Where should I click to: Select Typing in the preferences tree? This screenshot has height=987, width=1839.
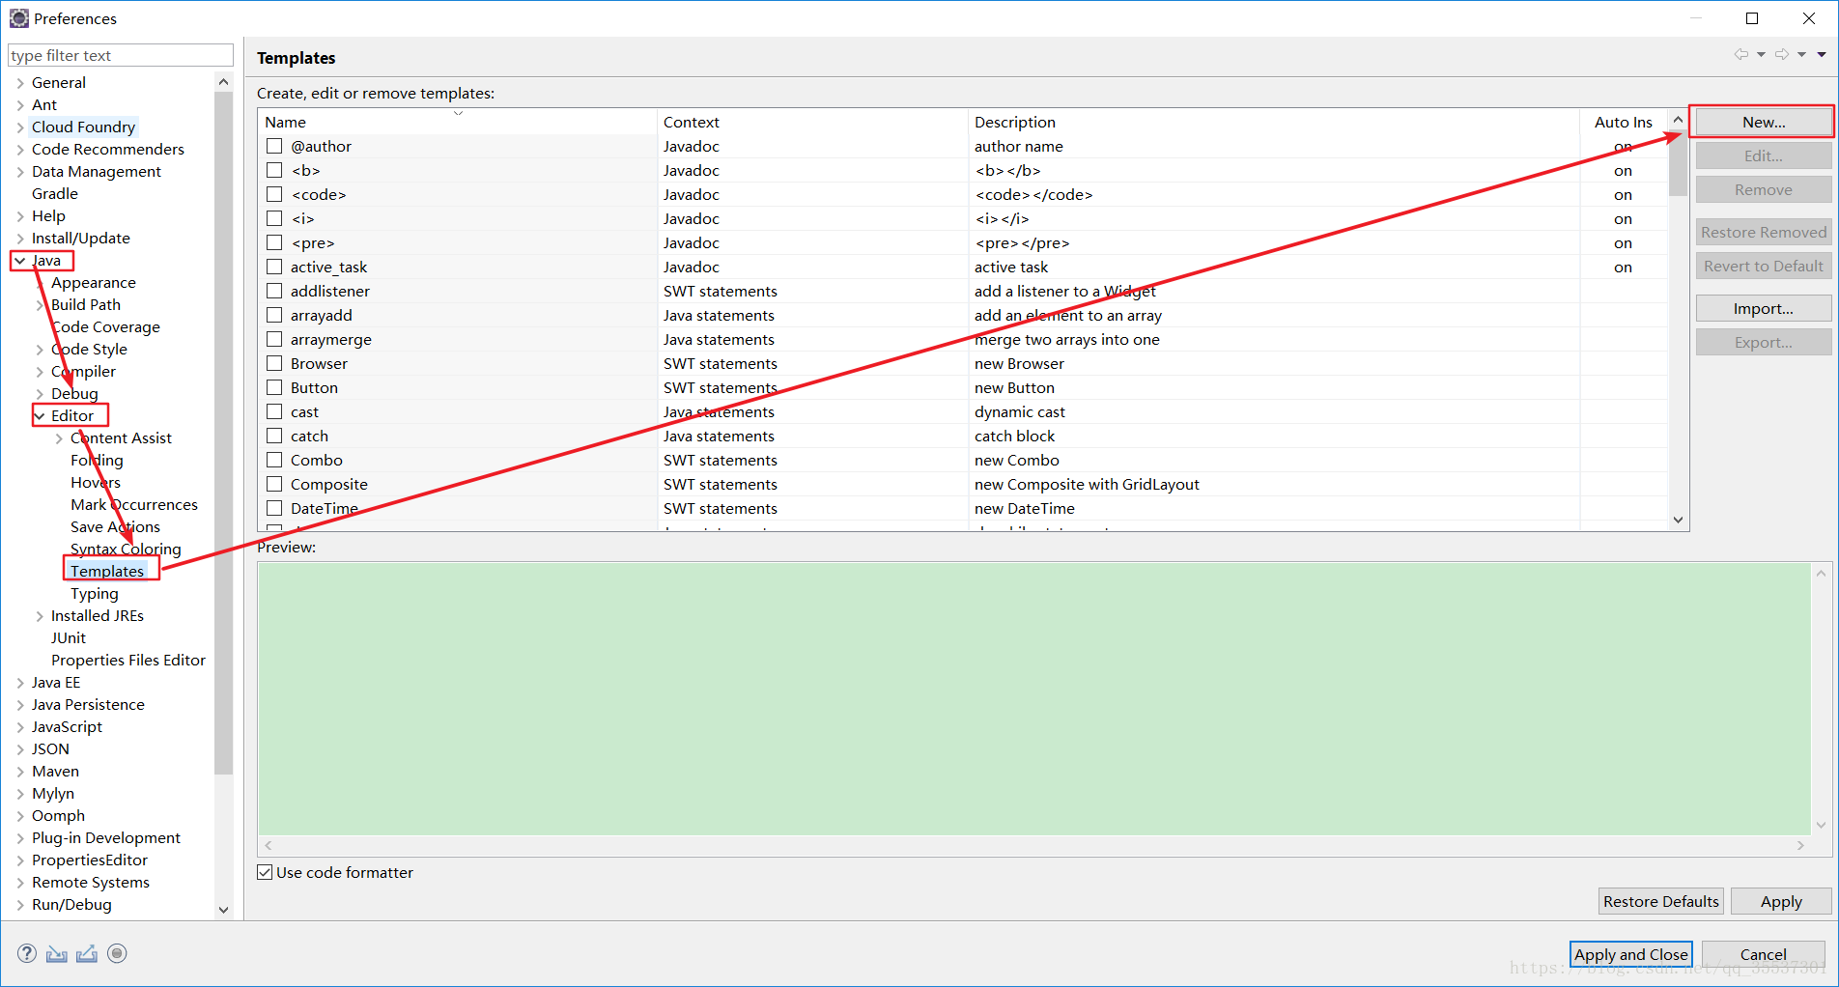point(95,593)
